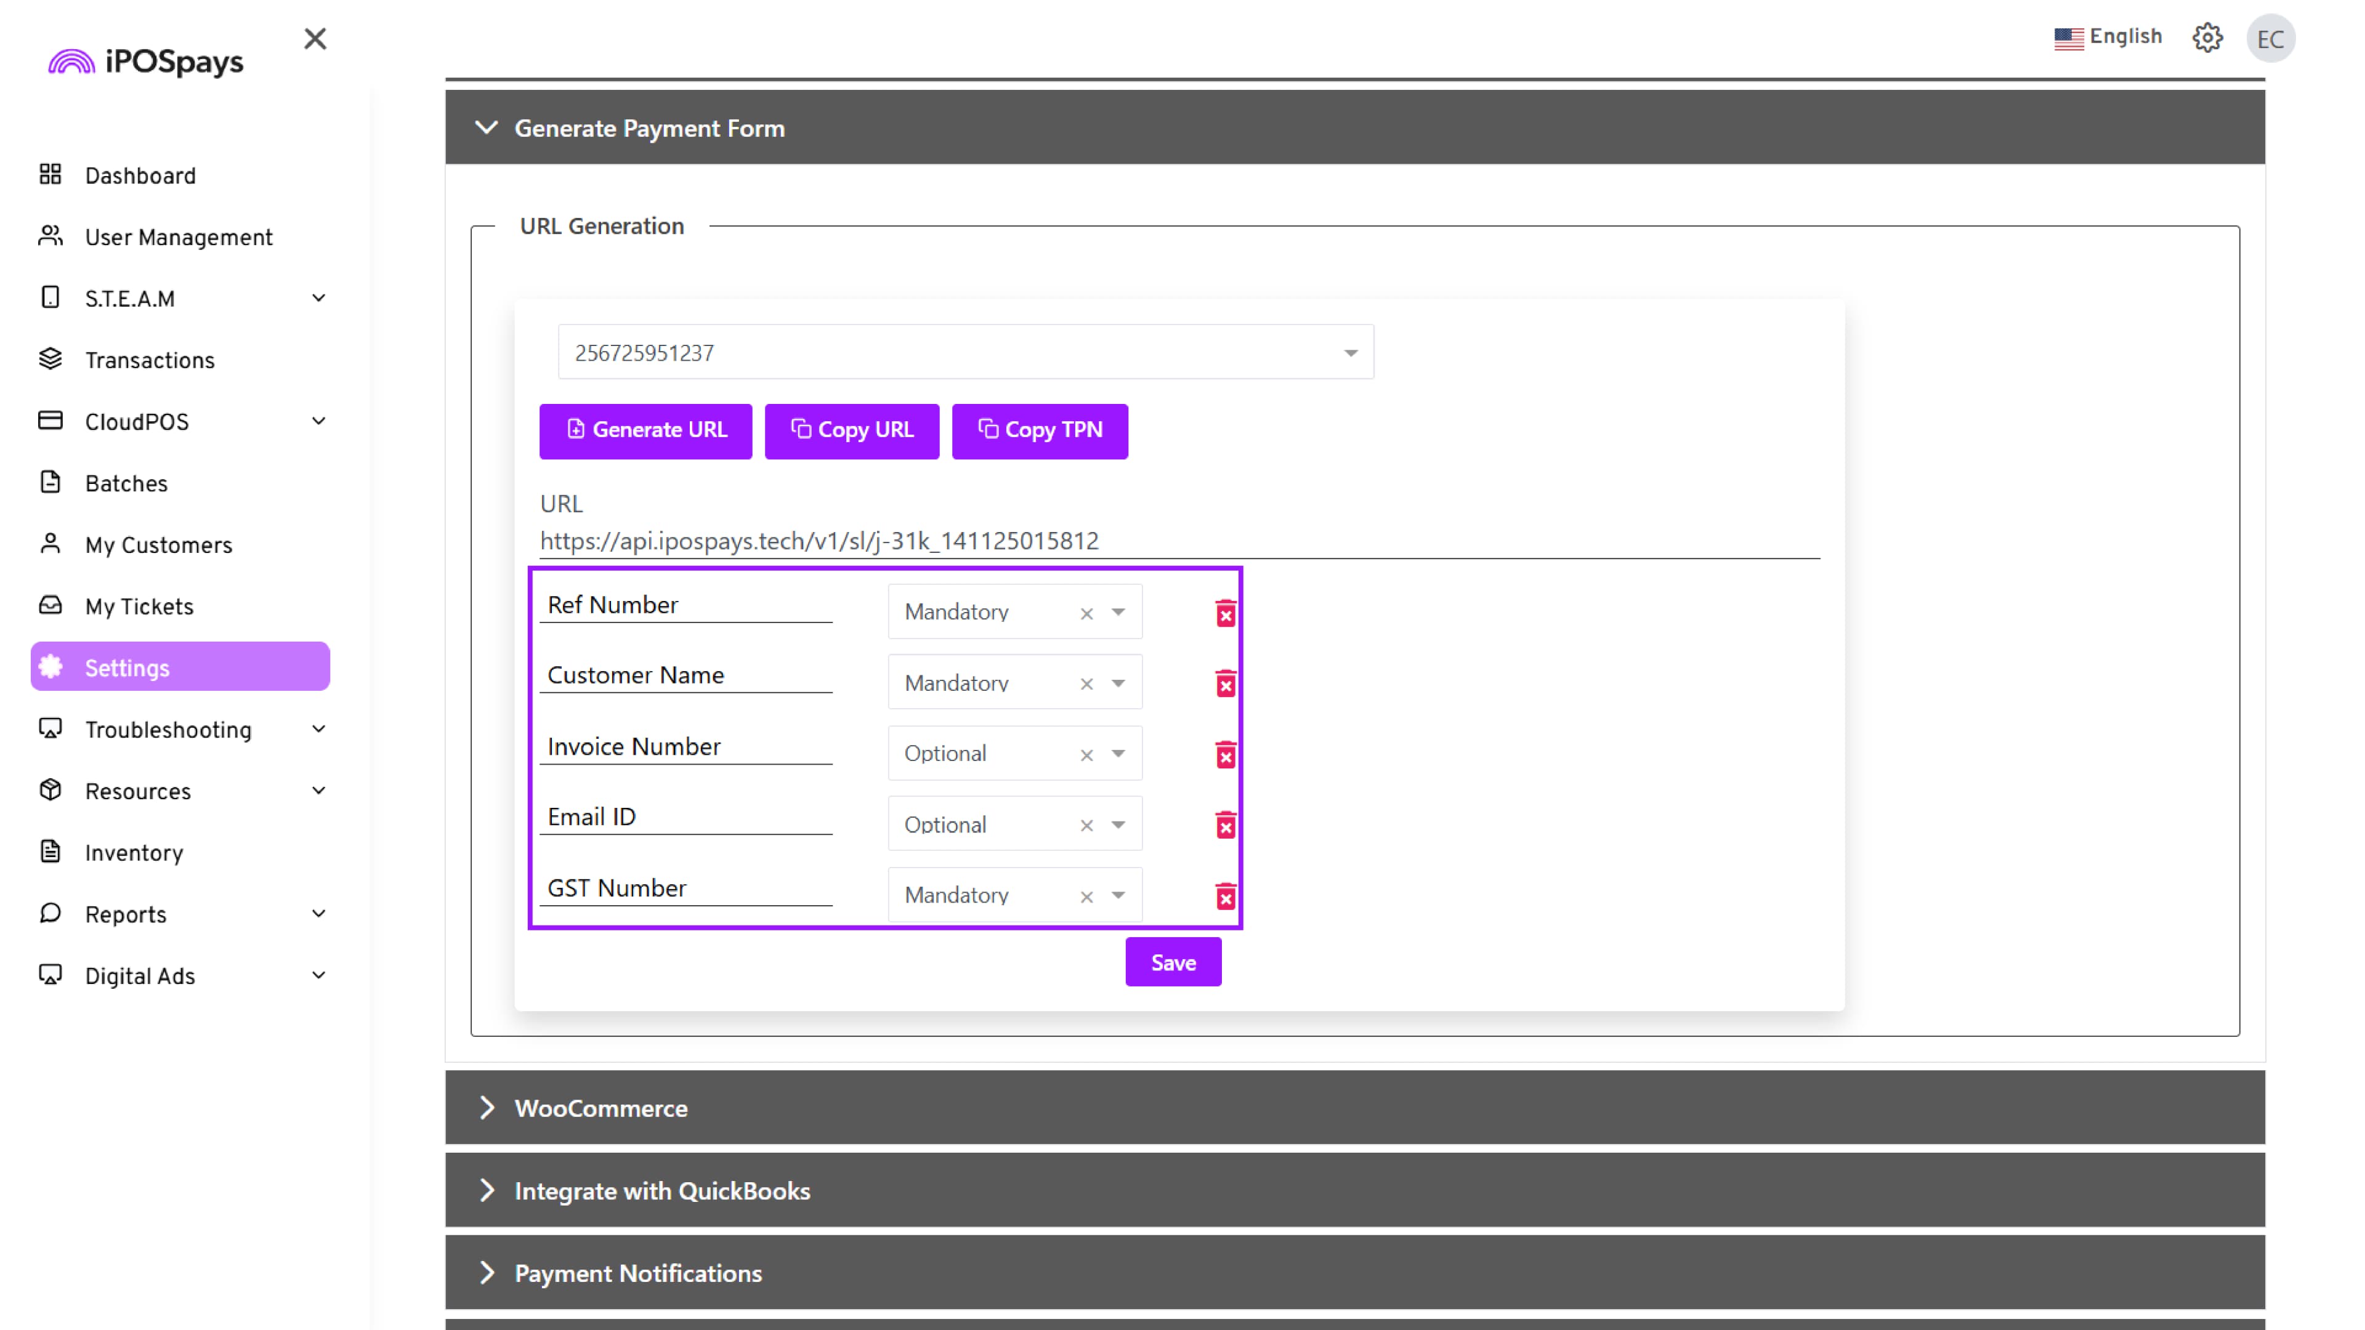This screenshot has height=1330, width=2365.
Task: Delete the GST Number field row
Action: tap(1225, 896)
